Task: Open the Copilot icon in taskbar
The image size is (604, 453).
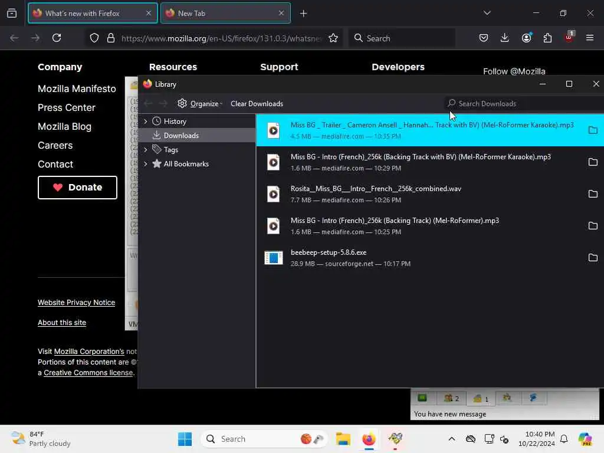Action: point(585,439)
